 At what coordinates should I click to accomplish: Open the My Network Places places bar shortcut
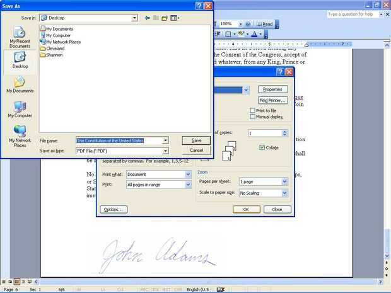point(20,136)
